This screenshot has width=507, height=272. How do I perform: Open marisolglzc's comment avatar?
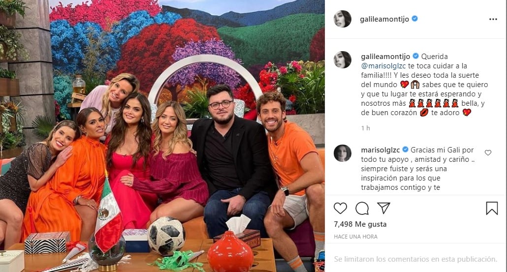(343, 153)
